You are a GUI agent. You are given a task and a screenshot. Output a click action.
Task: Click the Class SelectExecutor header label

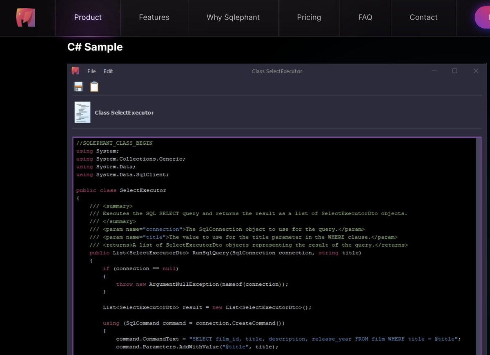(x=124, y=112)
